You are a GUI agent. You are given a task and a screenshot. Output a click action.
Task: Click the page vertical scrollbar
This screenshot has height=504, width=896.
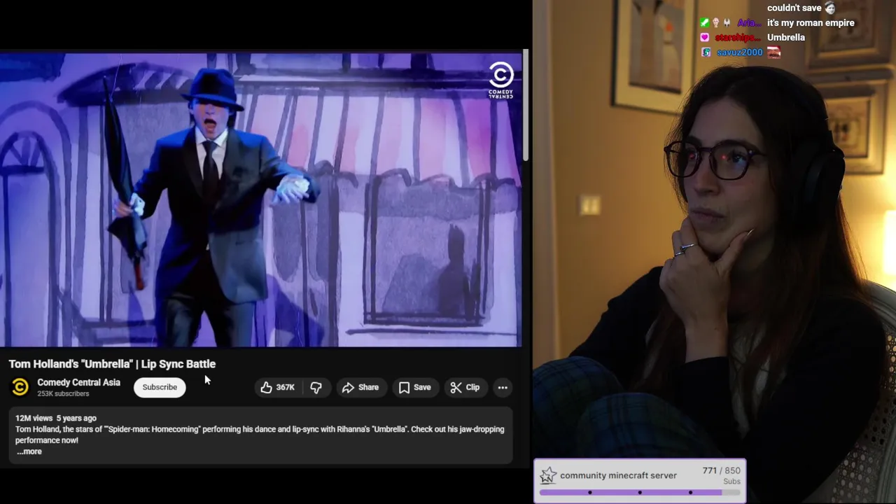pyautogui.click(x=526, y=105)
